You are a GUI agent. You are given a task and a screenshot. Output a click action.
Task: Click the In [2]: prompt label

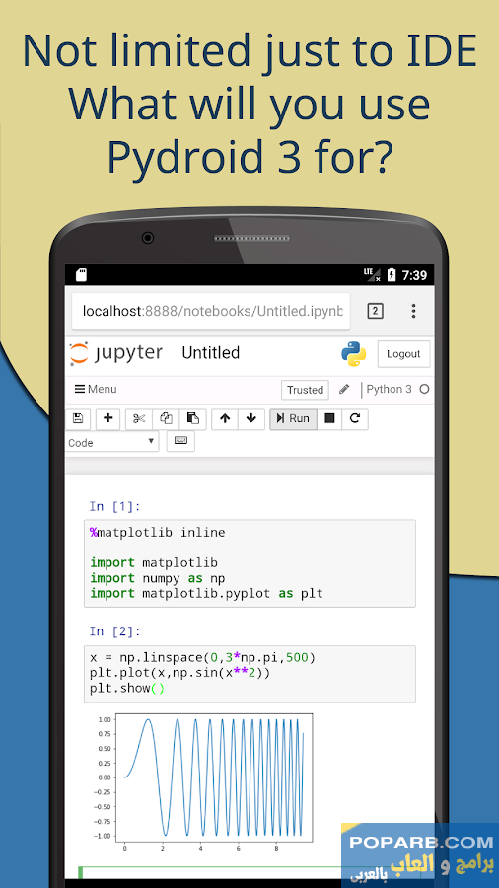pyautogui.click(x=114, y=631)
